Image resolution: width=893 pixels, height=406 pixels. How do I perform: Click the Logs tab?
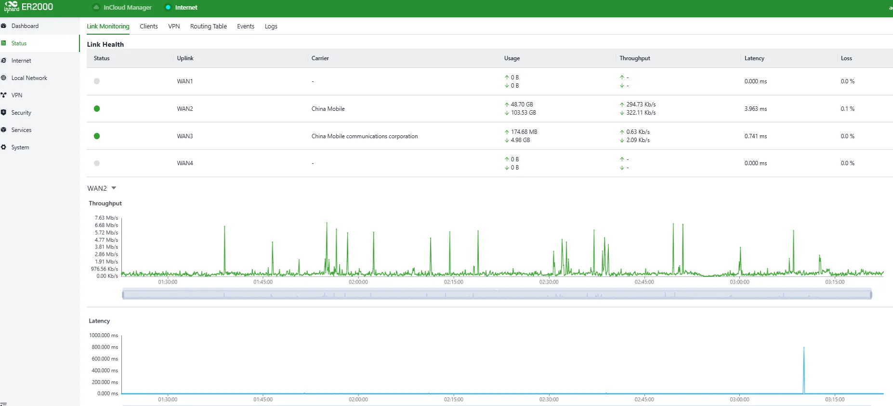pyautogui.click(x=271, y=26)
